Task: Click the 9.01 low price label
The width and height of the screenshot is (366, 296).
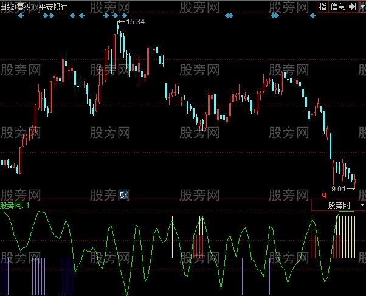Action: pyautogui.click(x=339, y=189)
